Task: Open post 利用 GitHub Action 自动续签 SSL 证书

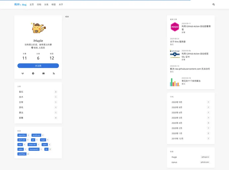Action: (x=195, y=55)
